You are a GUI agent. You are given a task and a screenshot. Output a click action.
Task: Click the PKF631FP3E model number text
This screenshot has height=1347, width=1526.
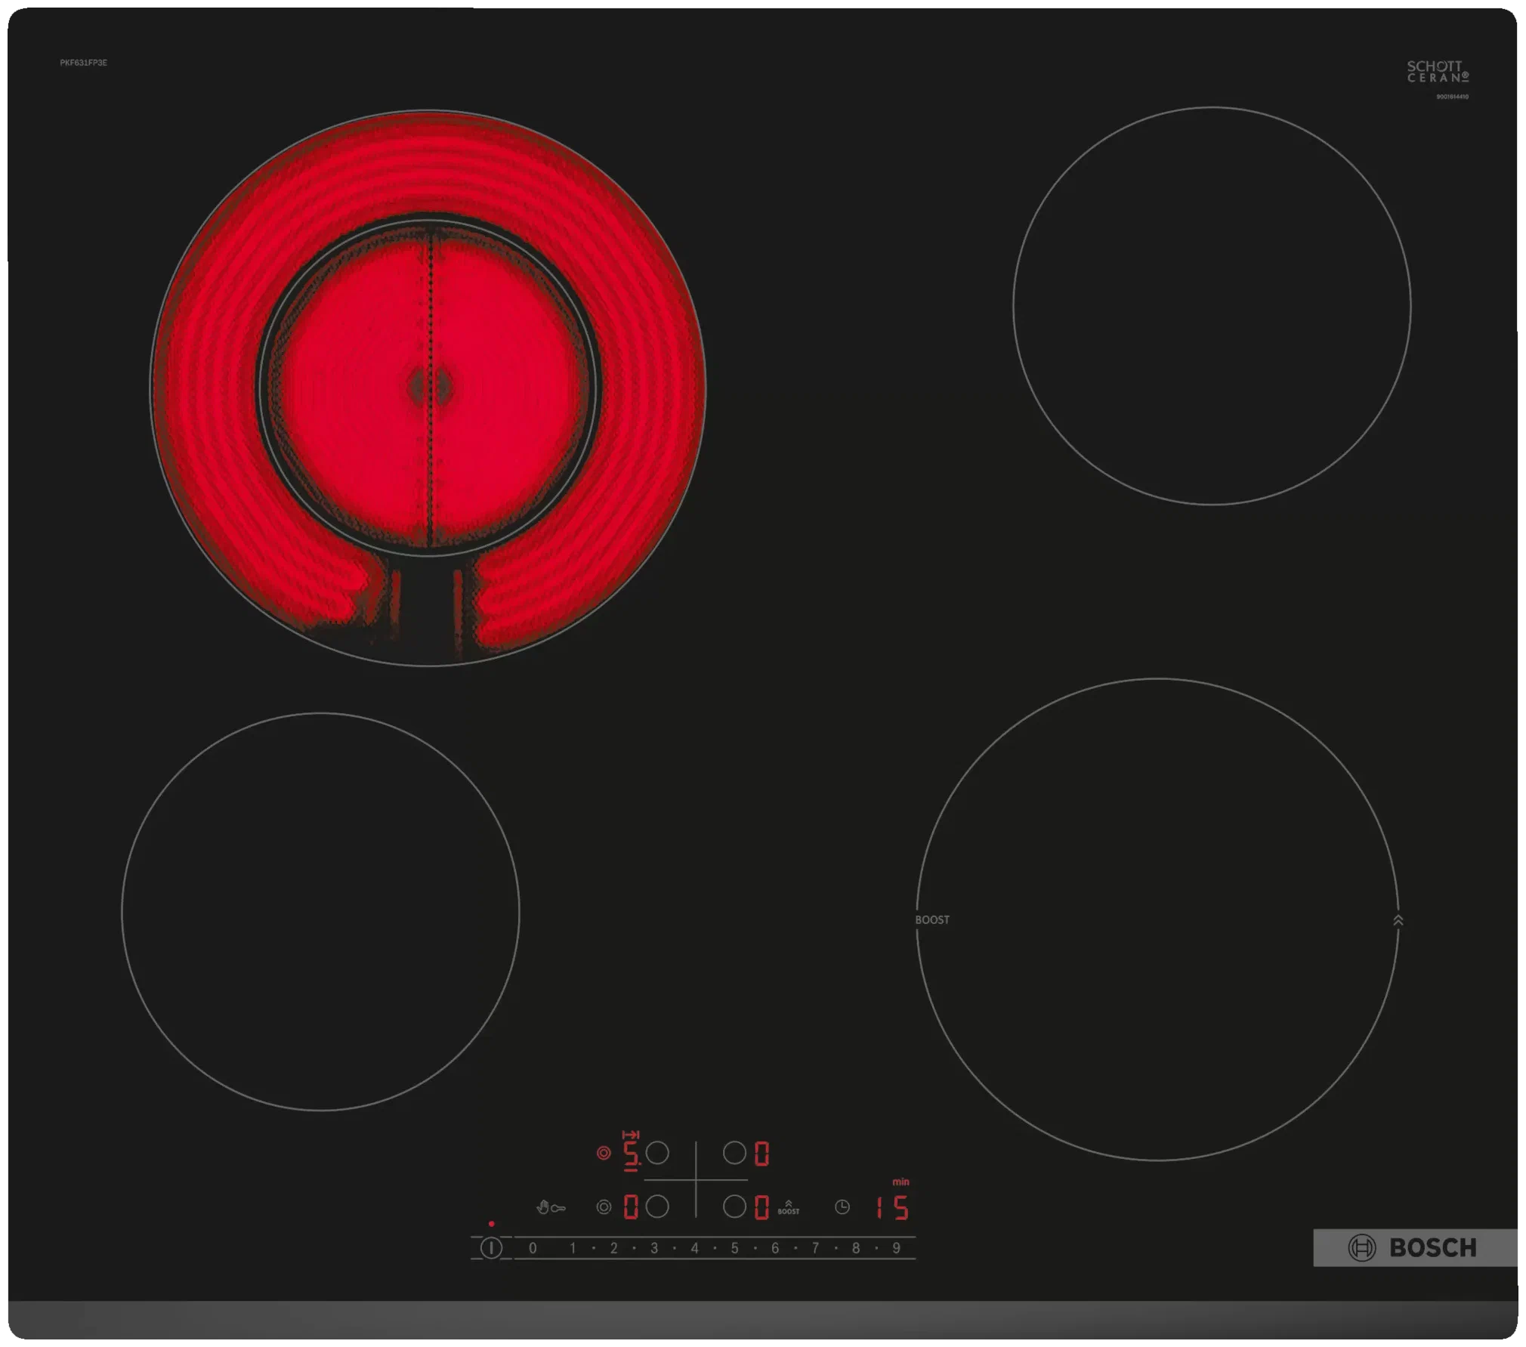(x=83, y=63)
